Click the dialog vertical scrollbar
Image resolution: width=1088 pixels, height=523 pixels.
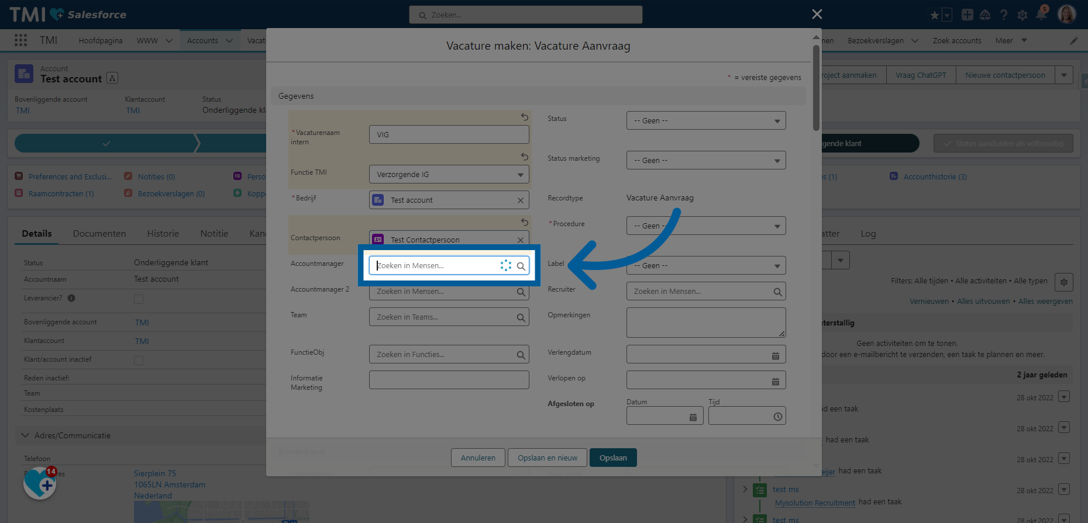click(x=816, y=88)
